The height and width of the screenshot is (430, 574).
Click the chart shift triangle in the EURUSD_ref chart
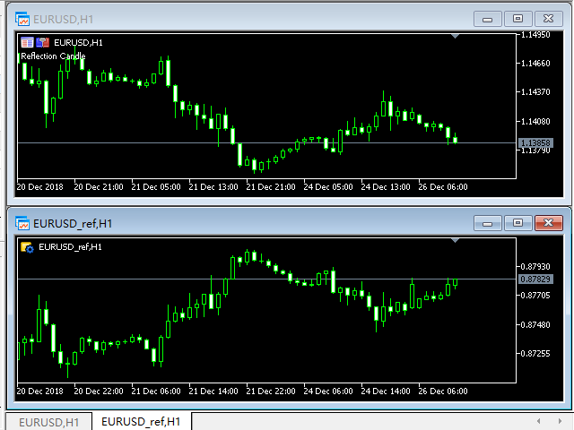[455, 241]
